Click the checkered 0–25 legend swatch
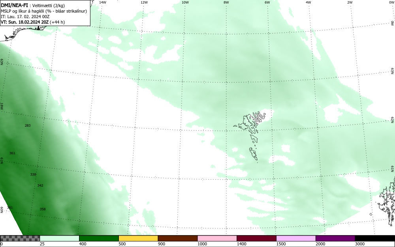The width and height of the screenshot is (395, 247). tap(20, 238)
